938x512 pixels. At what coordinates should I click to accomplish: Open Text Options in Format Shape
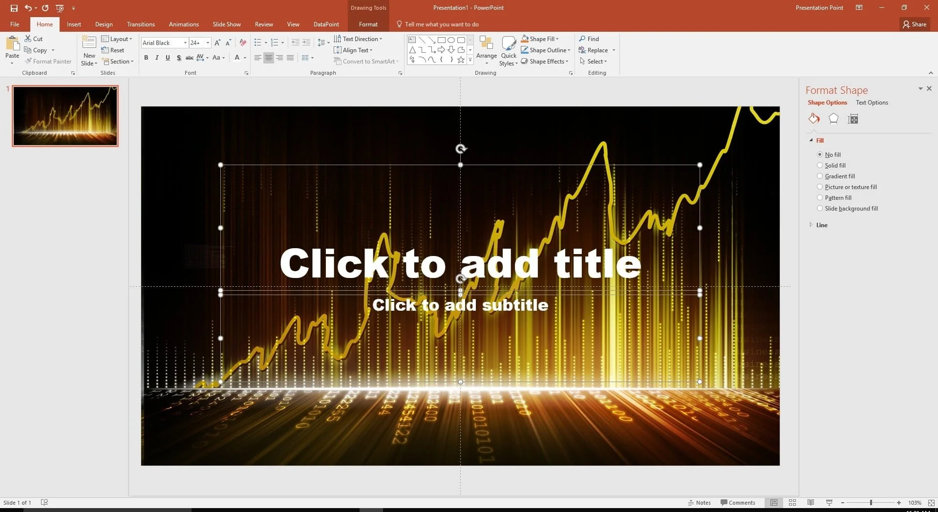(x=872, y=103)
